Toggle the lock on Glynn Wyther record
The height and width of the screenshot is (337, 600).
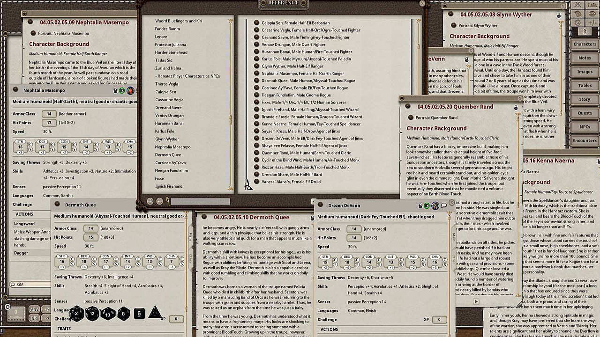(559, 15)
